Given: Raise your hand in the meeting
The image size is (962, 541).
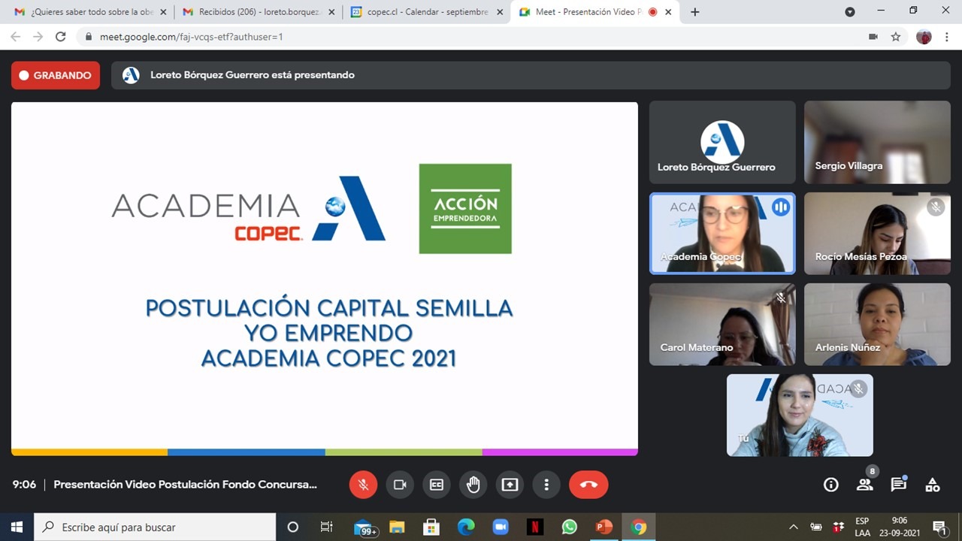Looking at the screenshot, I should click(x=473, y=485).
